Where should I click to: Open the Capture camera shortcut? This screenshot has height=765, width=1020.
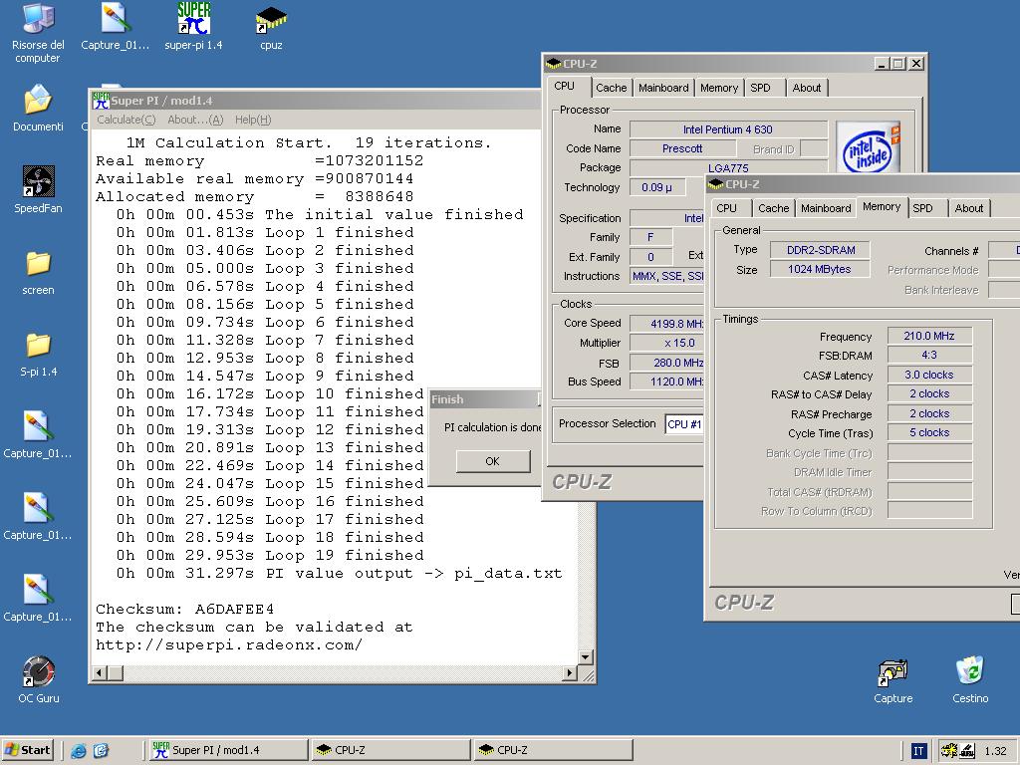892,681
